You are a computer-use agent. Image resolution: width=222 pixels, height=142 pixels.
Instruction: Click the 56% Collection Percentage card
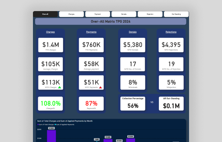coord(133,104)
